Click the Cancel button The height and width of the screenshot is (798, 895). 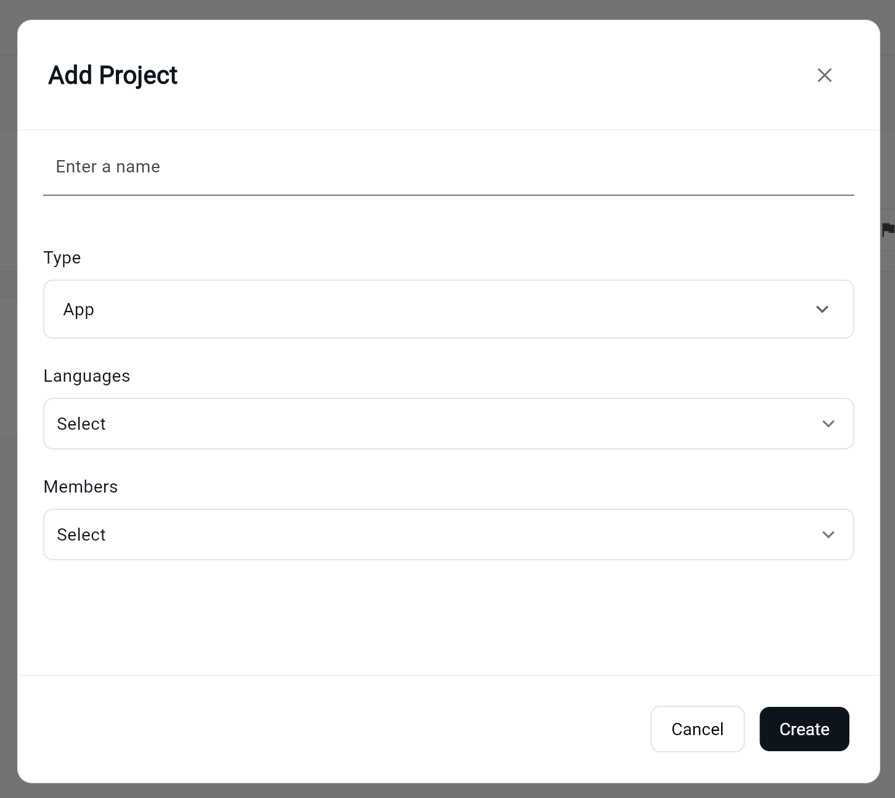click(697, 729)
